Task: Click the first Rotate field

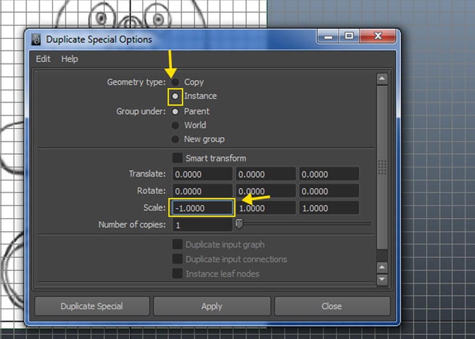Action: point(202,191)
